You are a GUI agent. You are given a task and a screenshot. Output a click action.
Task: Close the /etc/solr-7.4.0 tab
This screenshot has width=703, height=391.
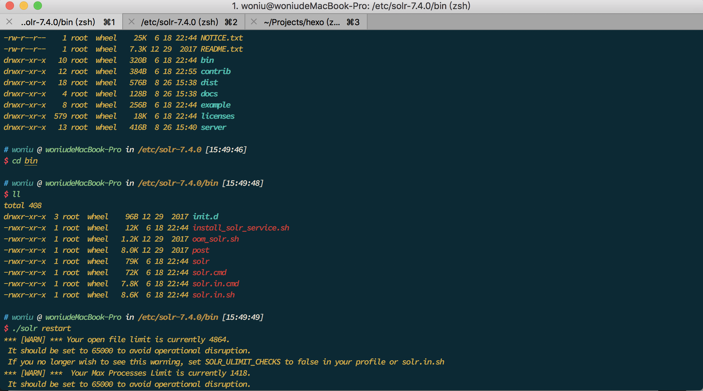click(132, 22)
